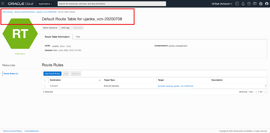Open Cloud Shell terminal icon

237,4
